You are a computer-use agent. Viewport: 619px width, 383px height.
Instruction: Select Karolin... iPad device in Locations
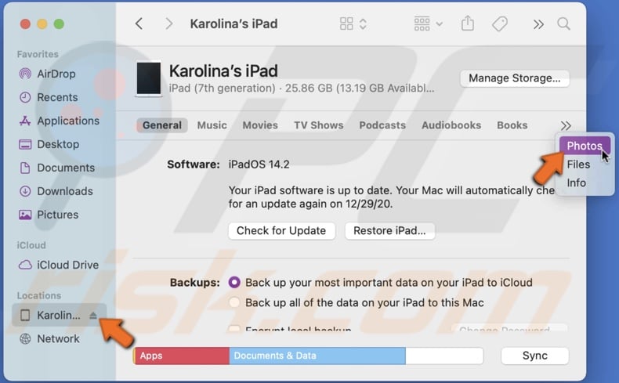(60, 315)
